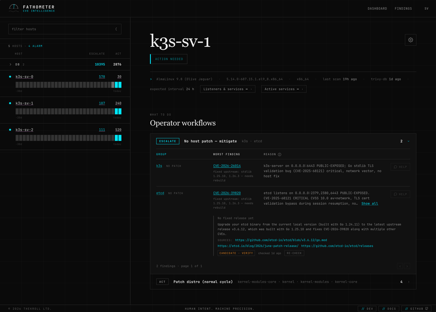Open etcd june-patch-release blog link

pyautogui.click(x=258, y=246)
